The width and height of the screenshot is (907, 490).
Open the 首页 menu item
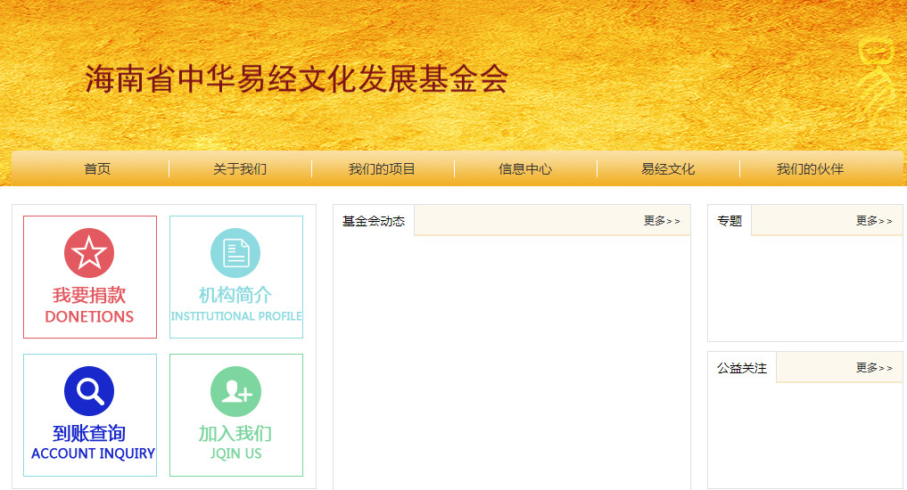point(97,168)
